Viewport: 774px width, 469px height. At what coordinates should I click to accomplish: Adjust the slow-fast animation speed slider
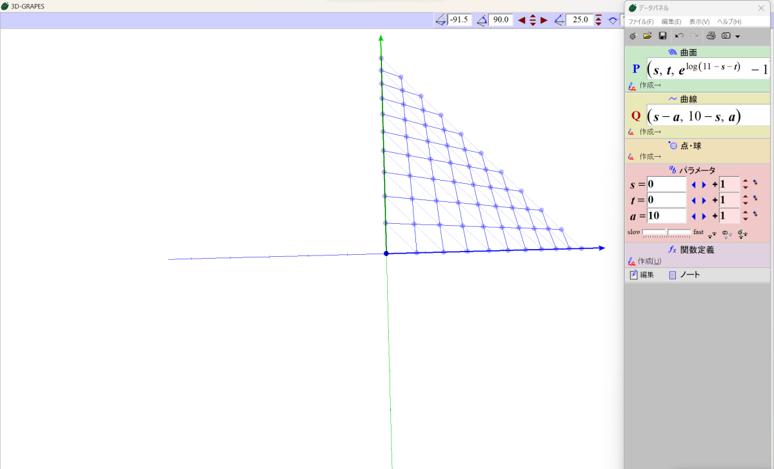point(667,232)
